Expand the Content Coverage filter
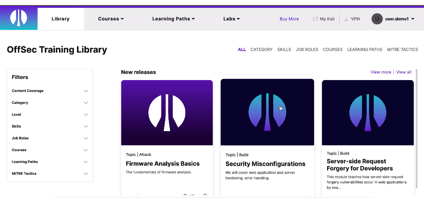This screenshot has width=424, height=203. tap(50, 91)
